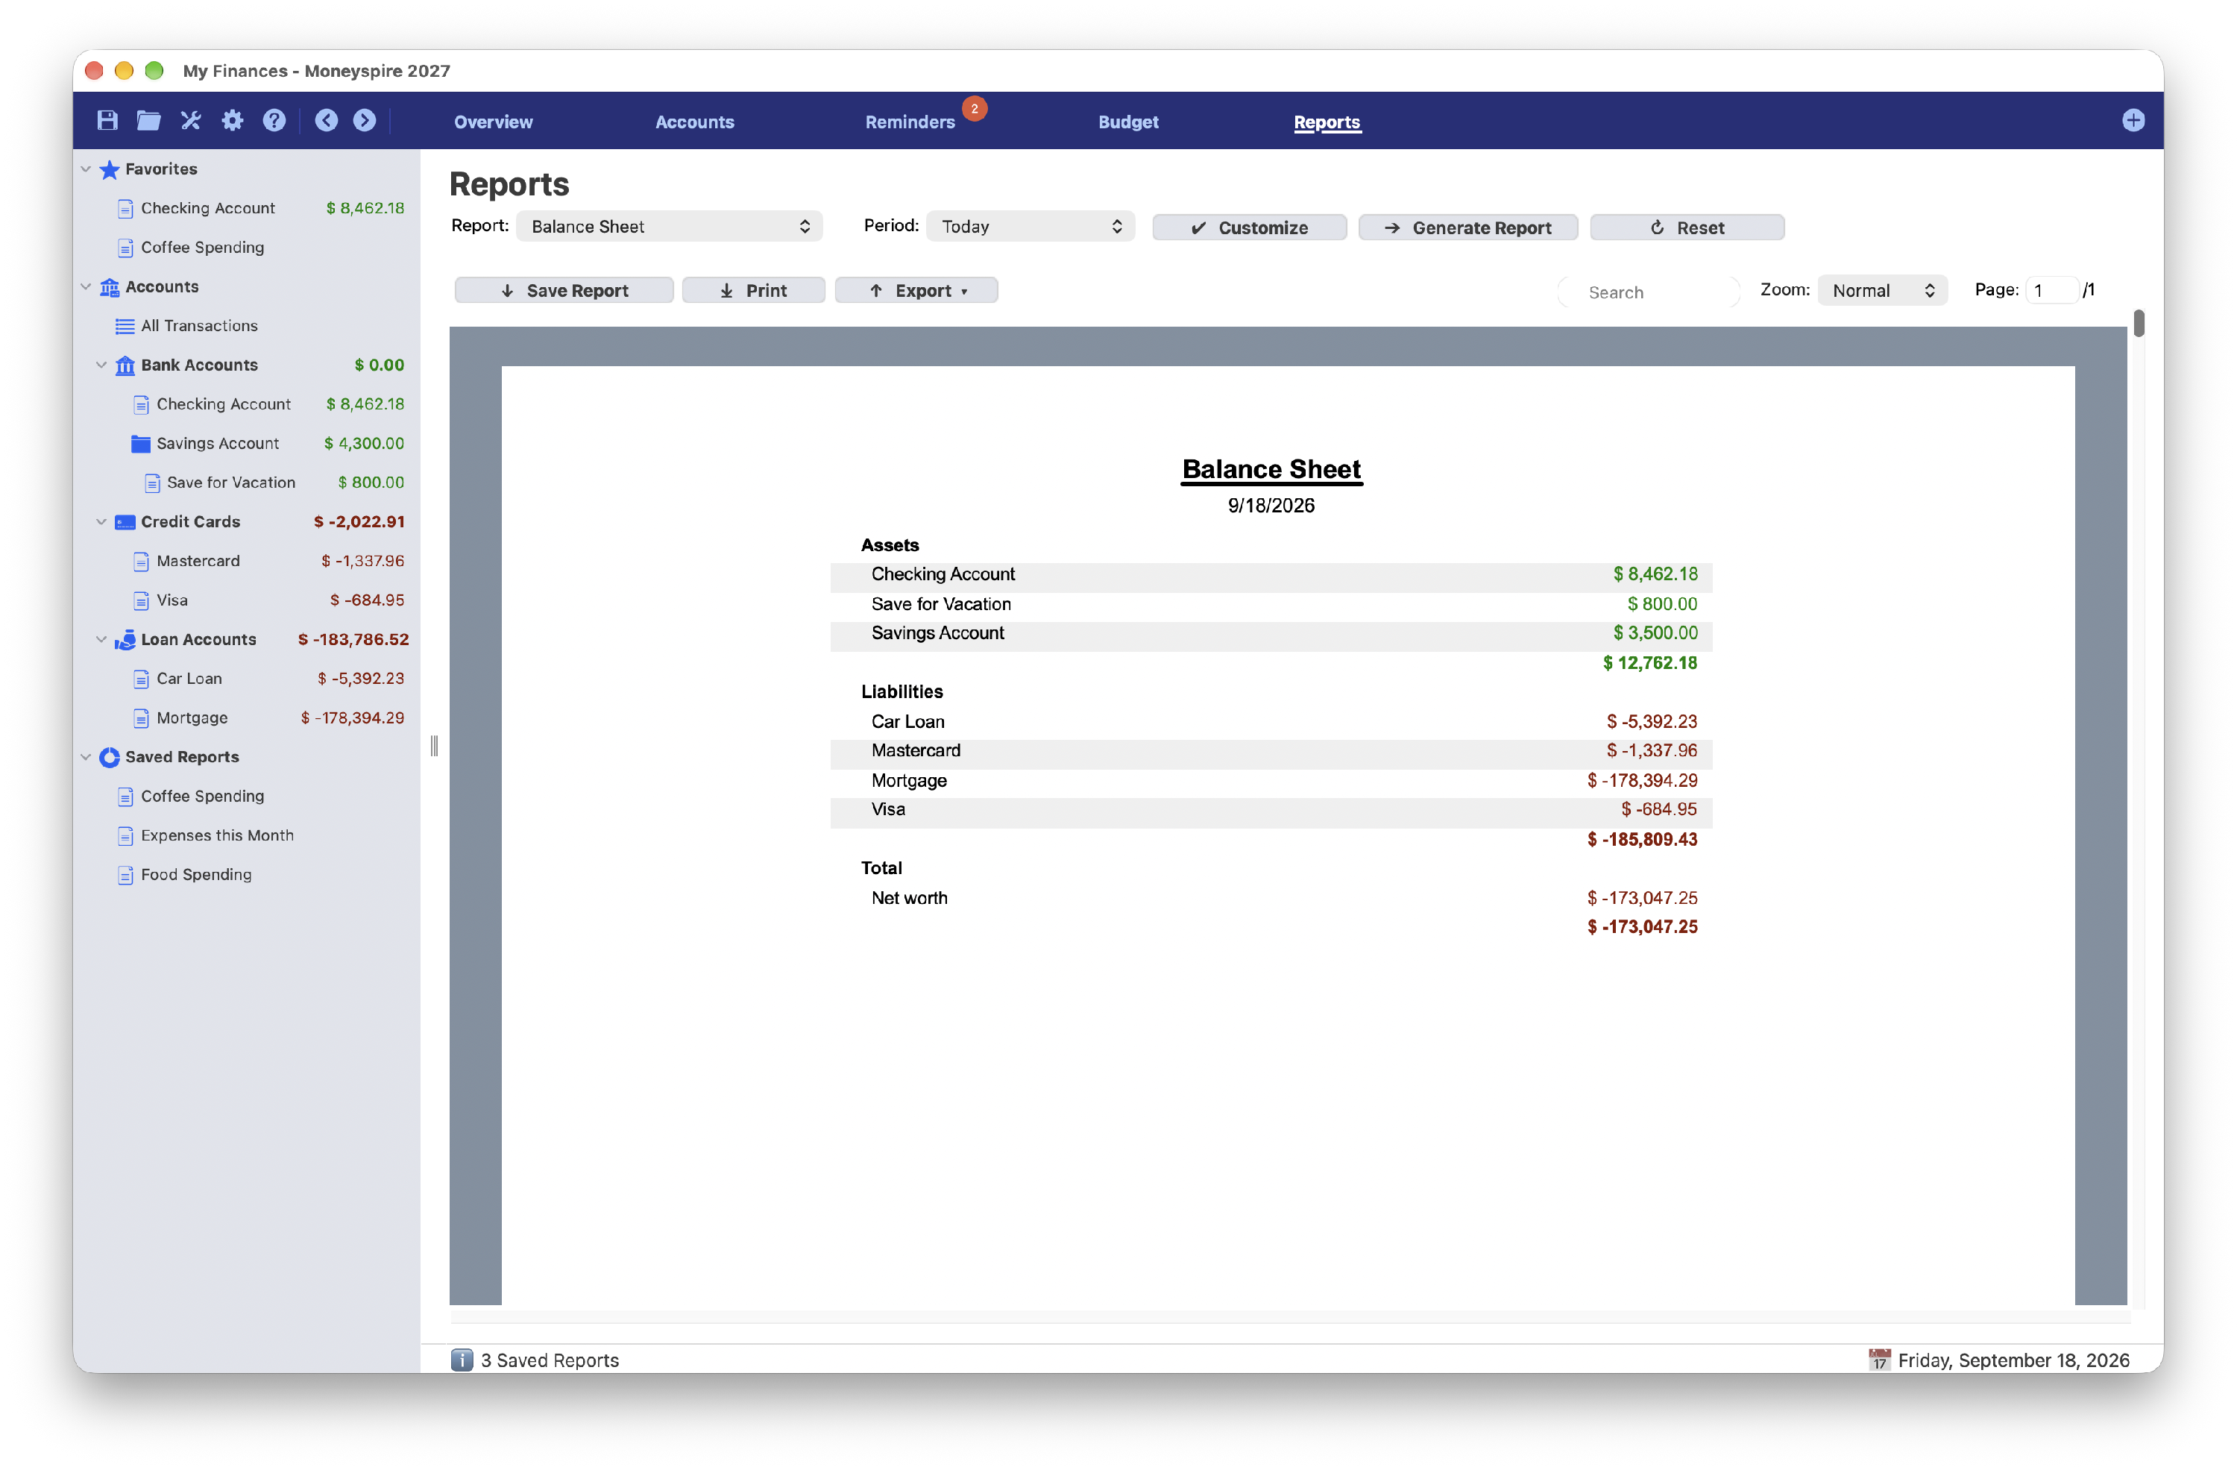Click the report Search field
2237x1470 pixels.
(1648, 292)
